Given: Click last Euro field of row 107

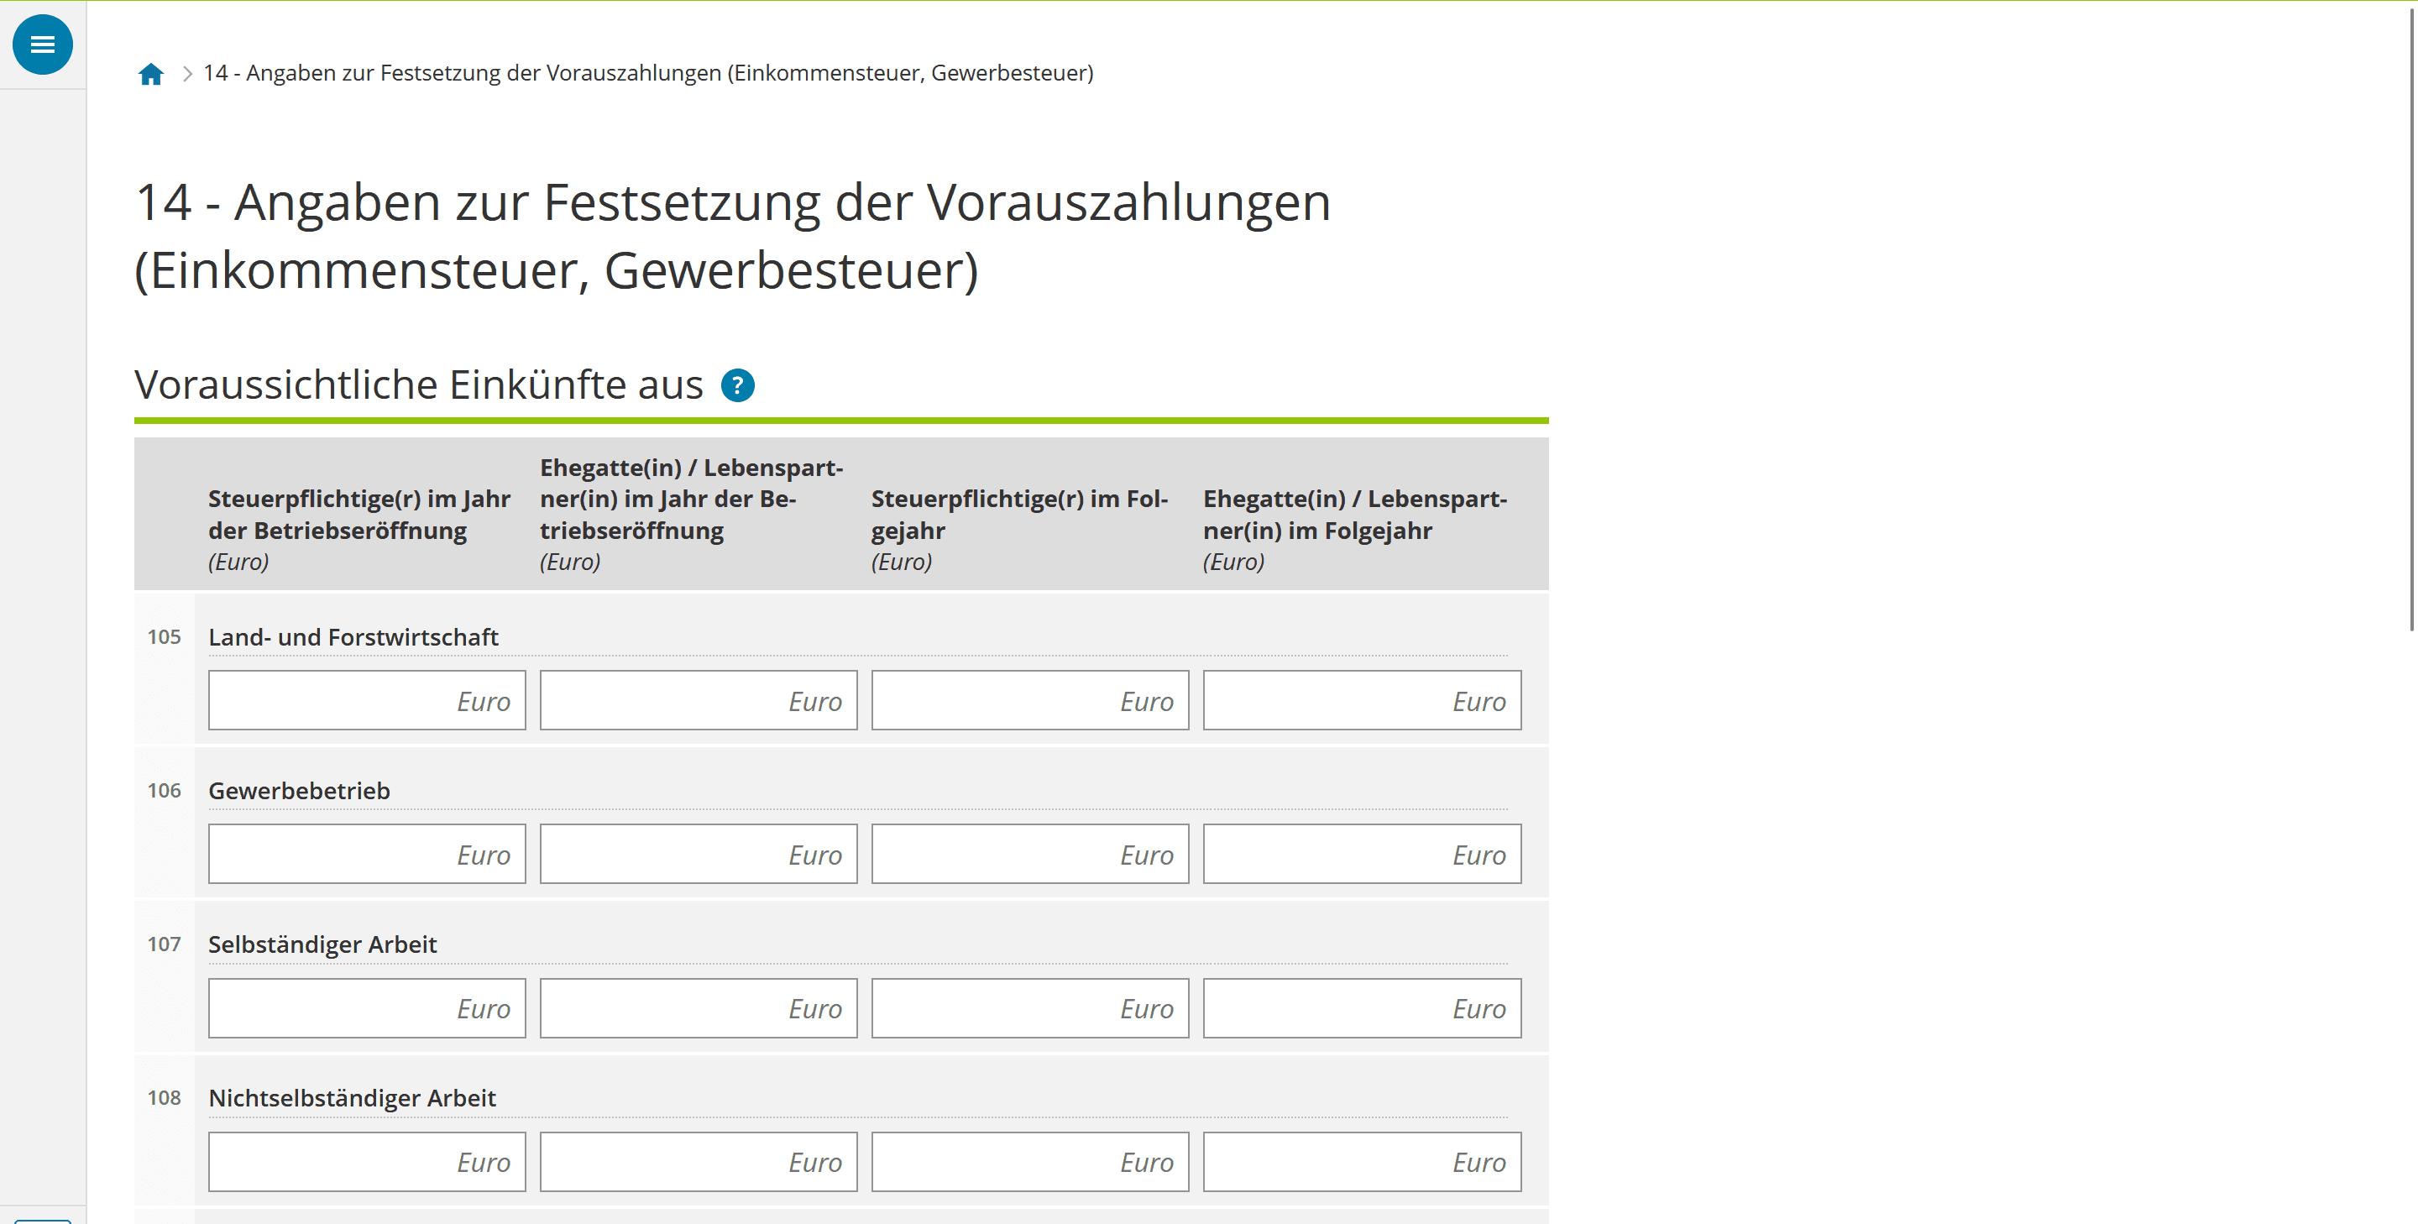Looking at the screenshot, I should (1362, 1008).
